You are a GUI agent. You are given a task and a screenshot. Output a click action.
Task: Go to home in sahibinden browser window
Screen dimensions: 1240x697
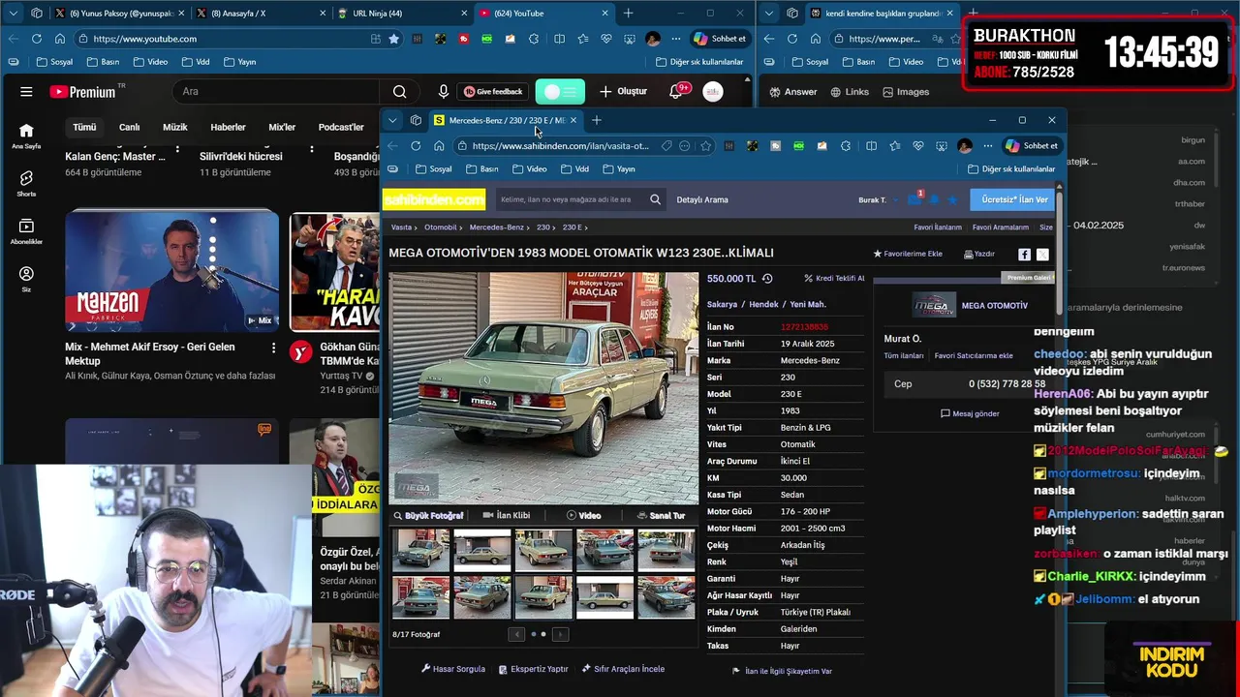(439, 146)
